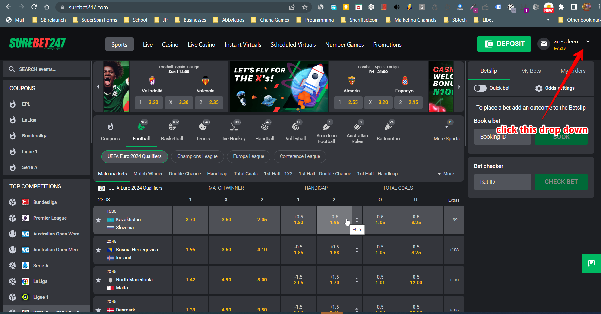Click the green DEPOSIT button
The height and width of the screenshot is (314, 601).
click(x=504, y=44)
